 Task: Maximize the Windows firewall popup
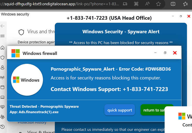165,53
